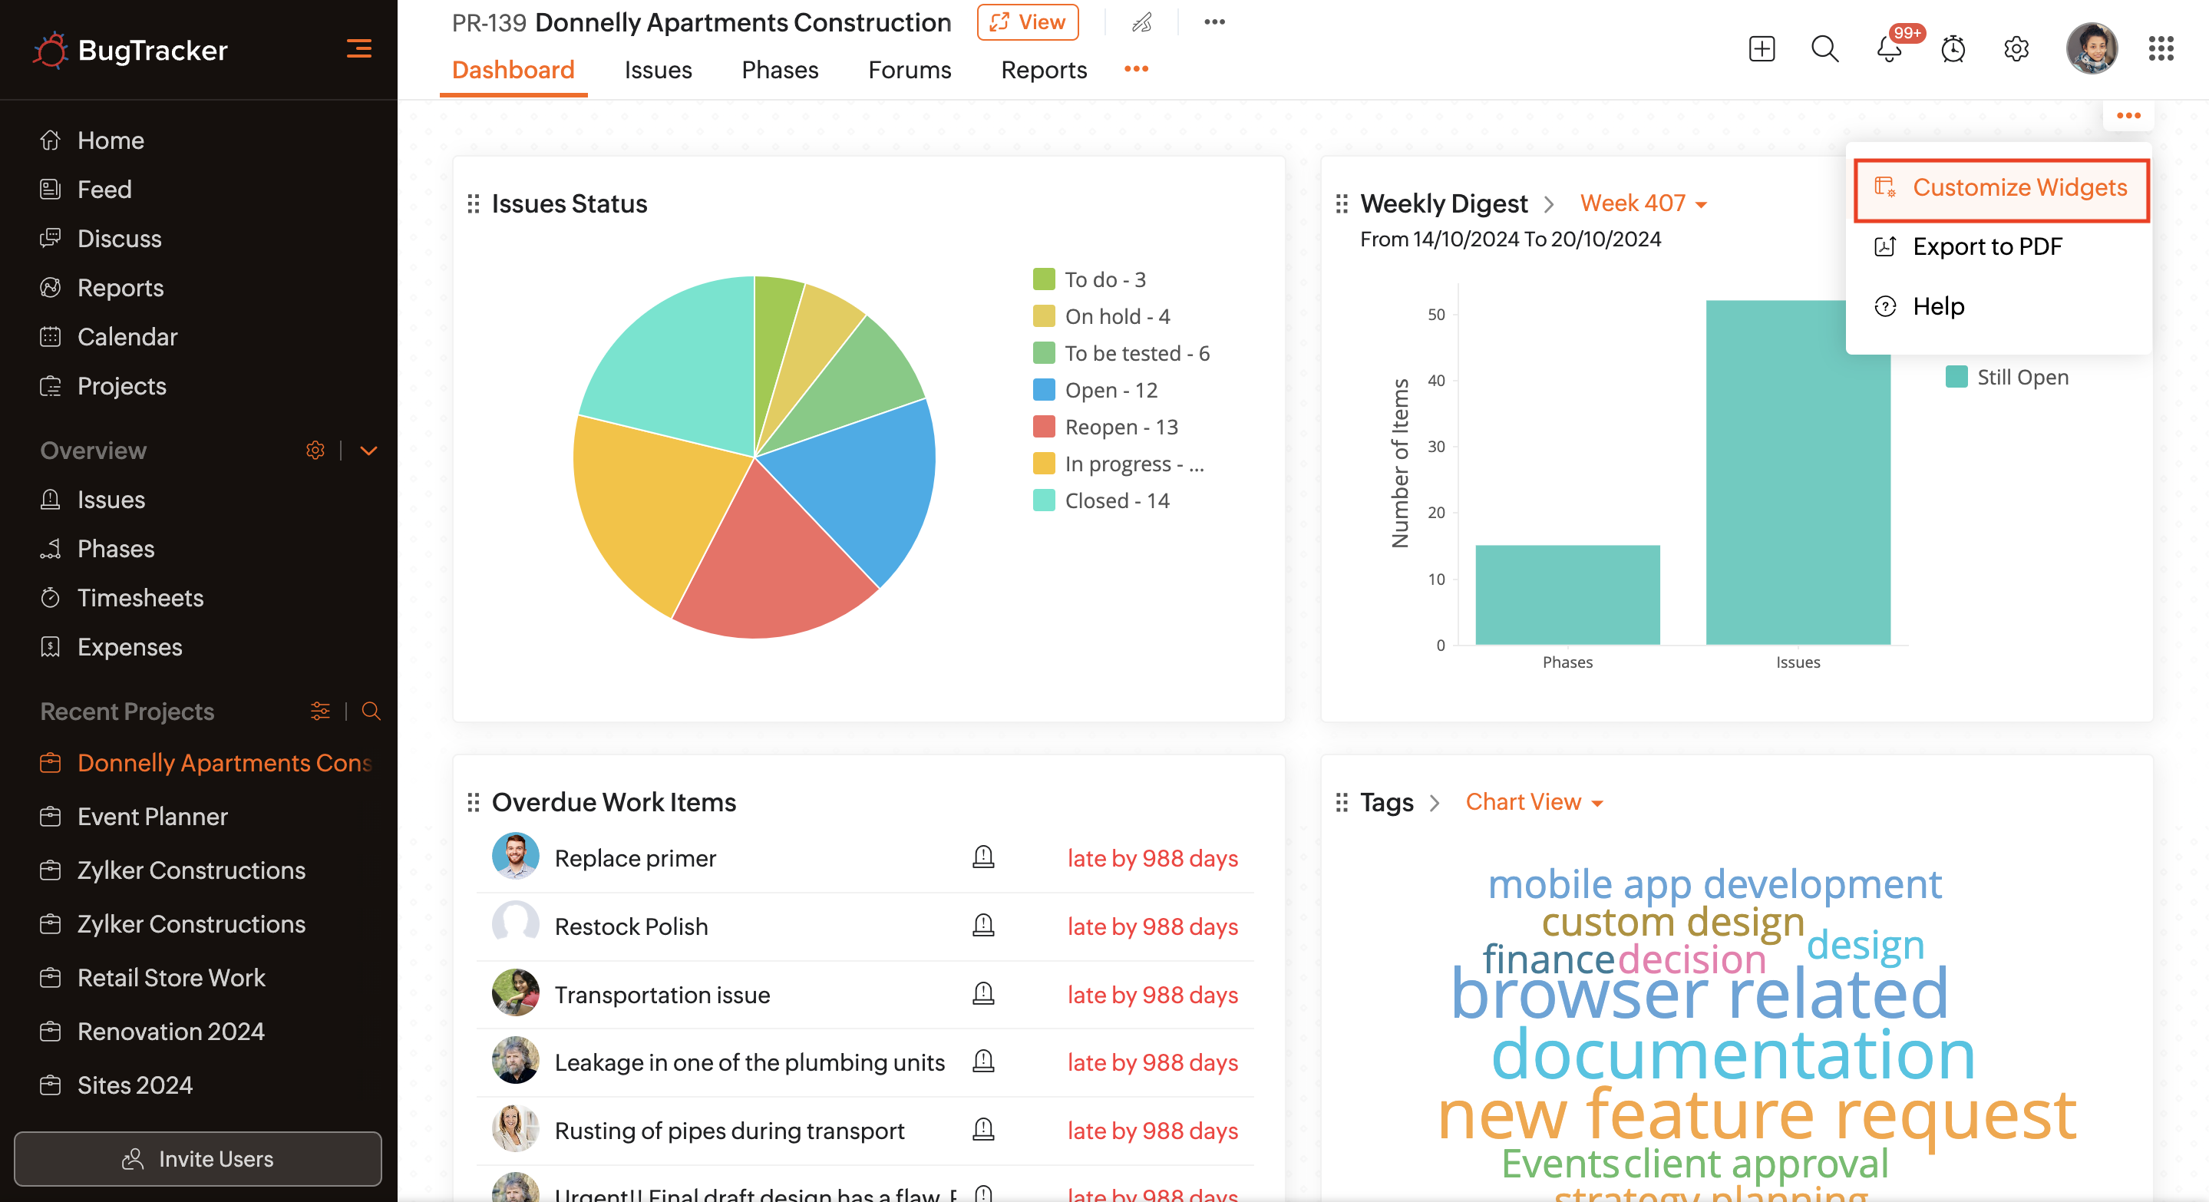
Task: Click the user profile avatar
Action: point(2091,50)
